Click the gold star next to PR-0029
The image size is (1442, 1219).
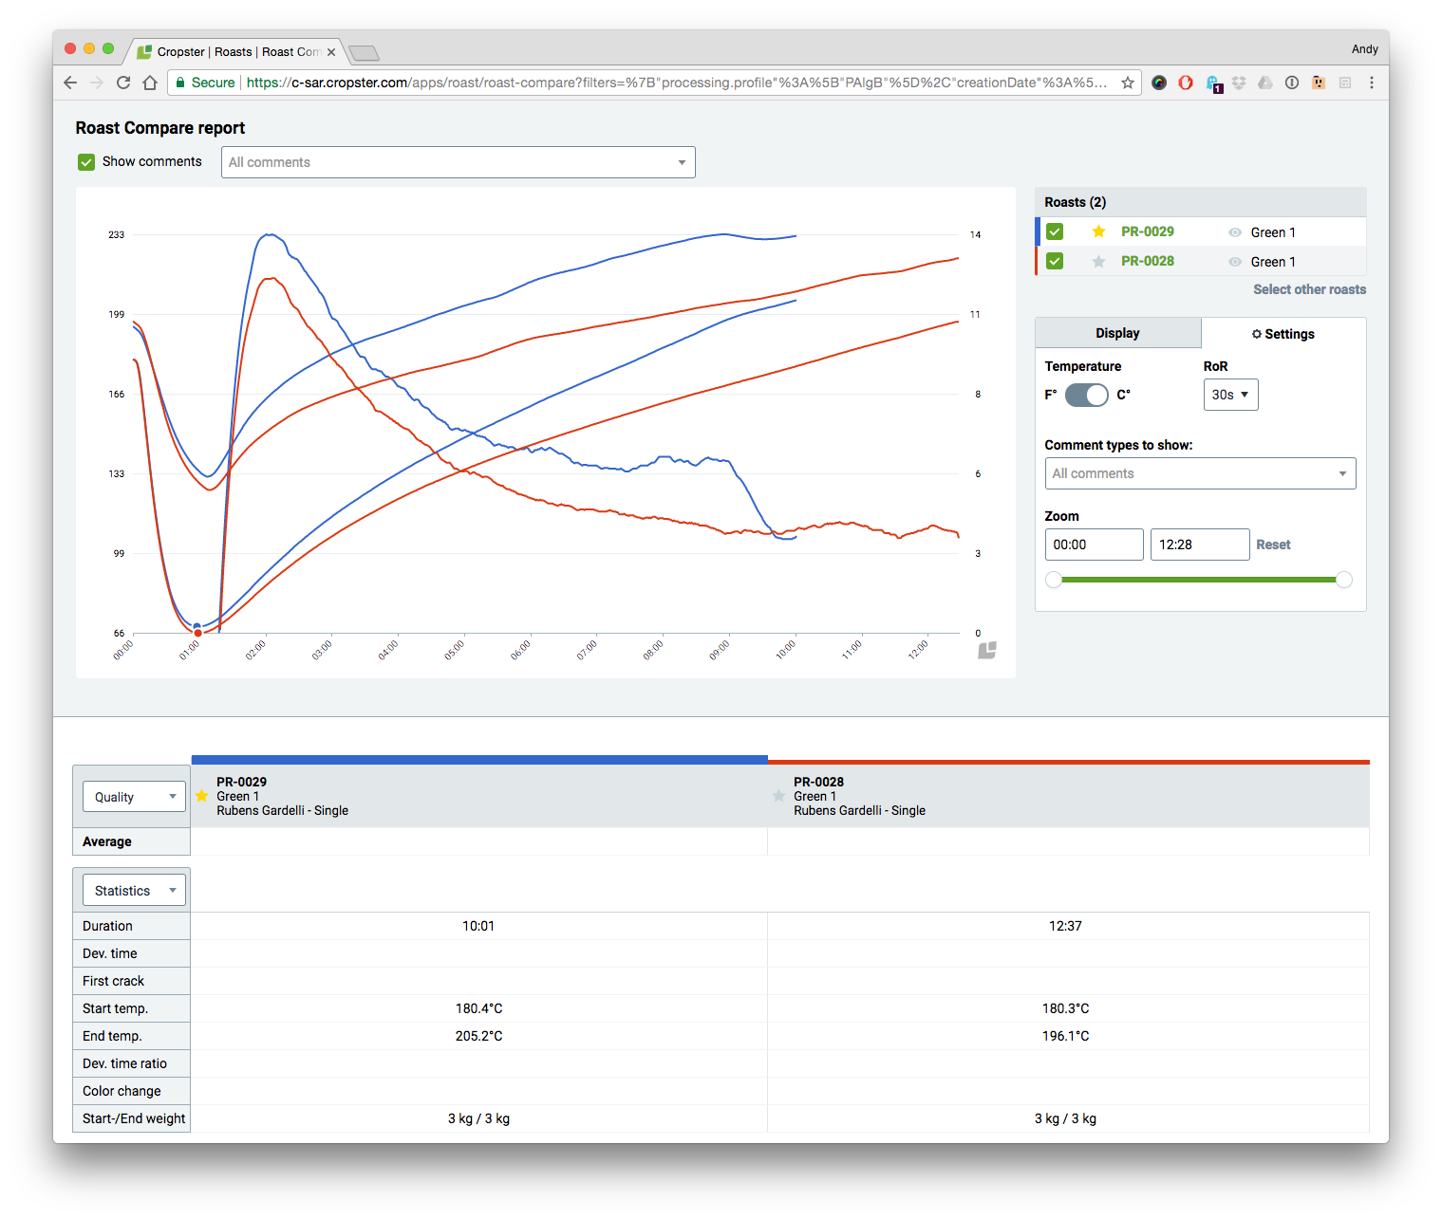(1098, 231)
